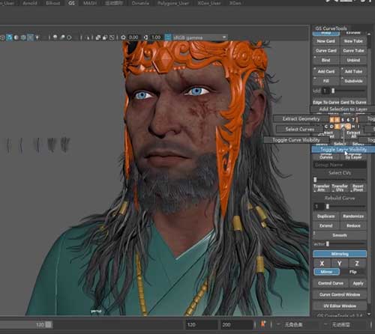Select Extract Geometry marking menu entry

(x=301, y=119)
